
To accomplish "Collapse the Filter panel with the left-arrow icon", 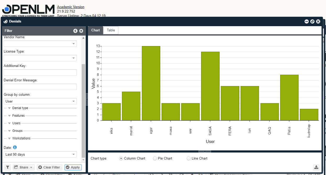I will tap(75, 31).
